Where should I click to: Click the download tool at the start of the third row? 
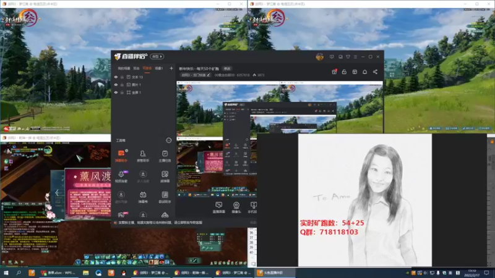point(121,197)
